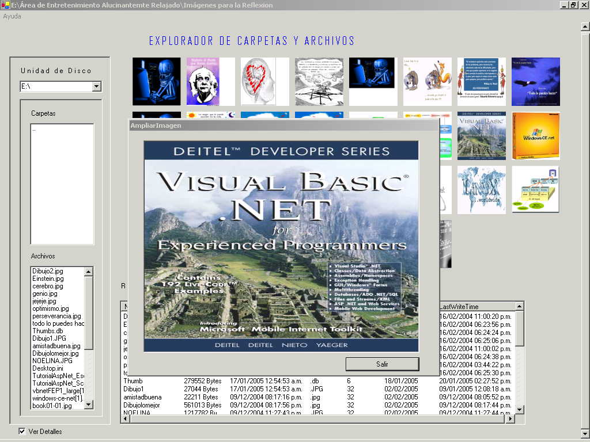The height and width of the screenshot is (442, 590).
Task: Choose cerebro.jpg in the Archivos list
Action: click(x=48, y=286)
